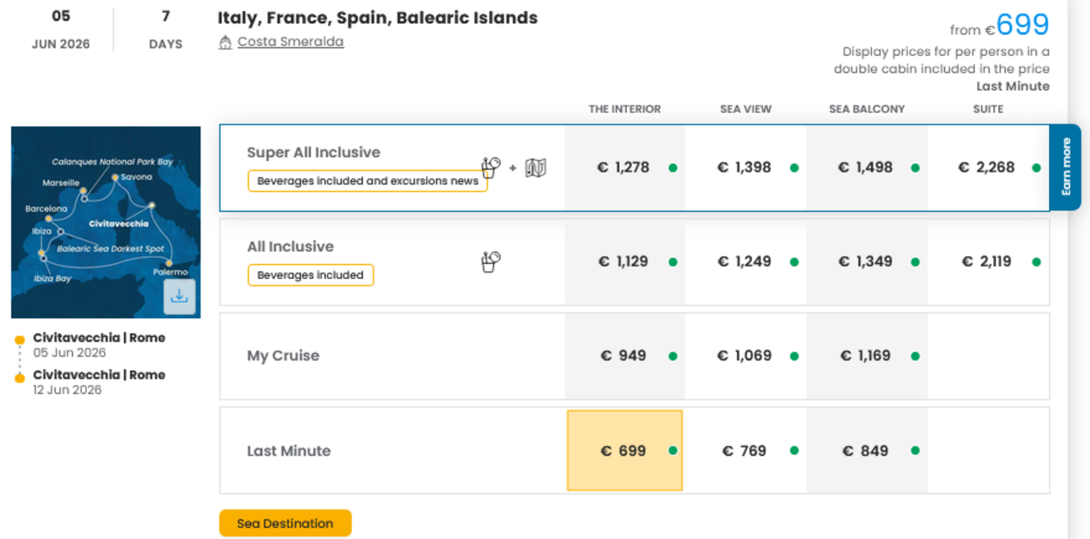Open the Earn more side tab
Viewport: 1090px width, 539px height.
tap(1066, 167)
